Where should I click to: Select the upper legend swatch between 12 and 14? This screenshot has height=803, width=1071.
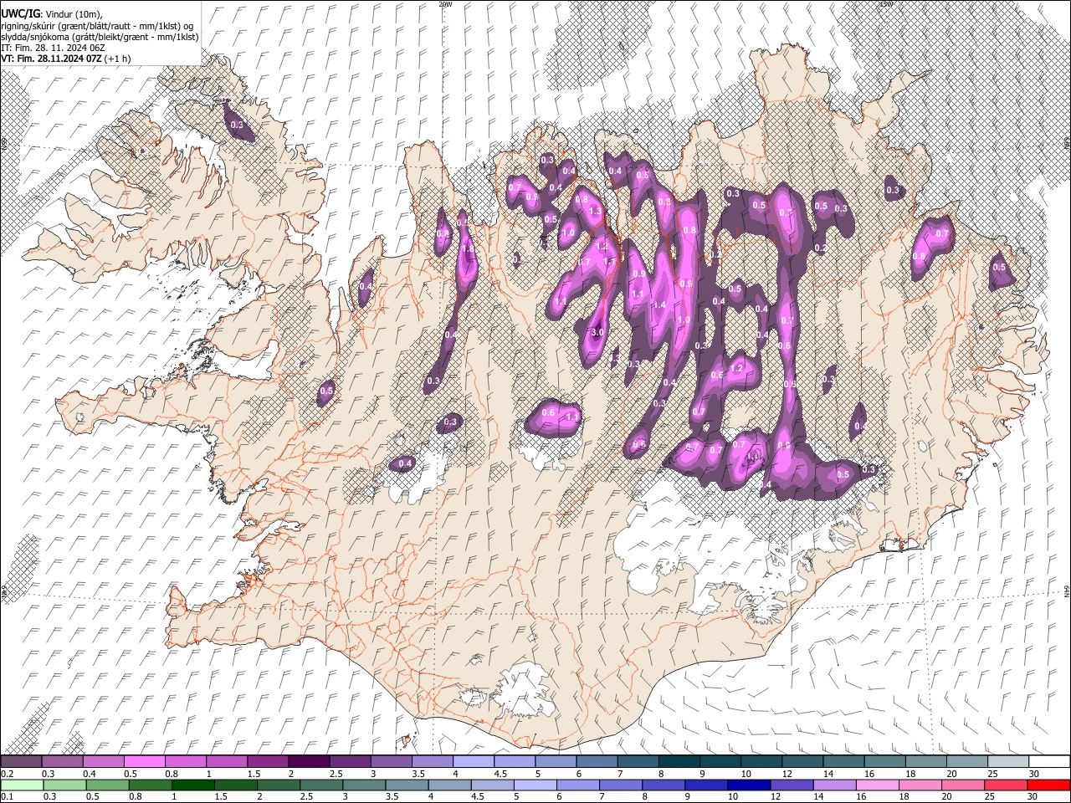(x=802, y=761)
